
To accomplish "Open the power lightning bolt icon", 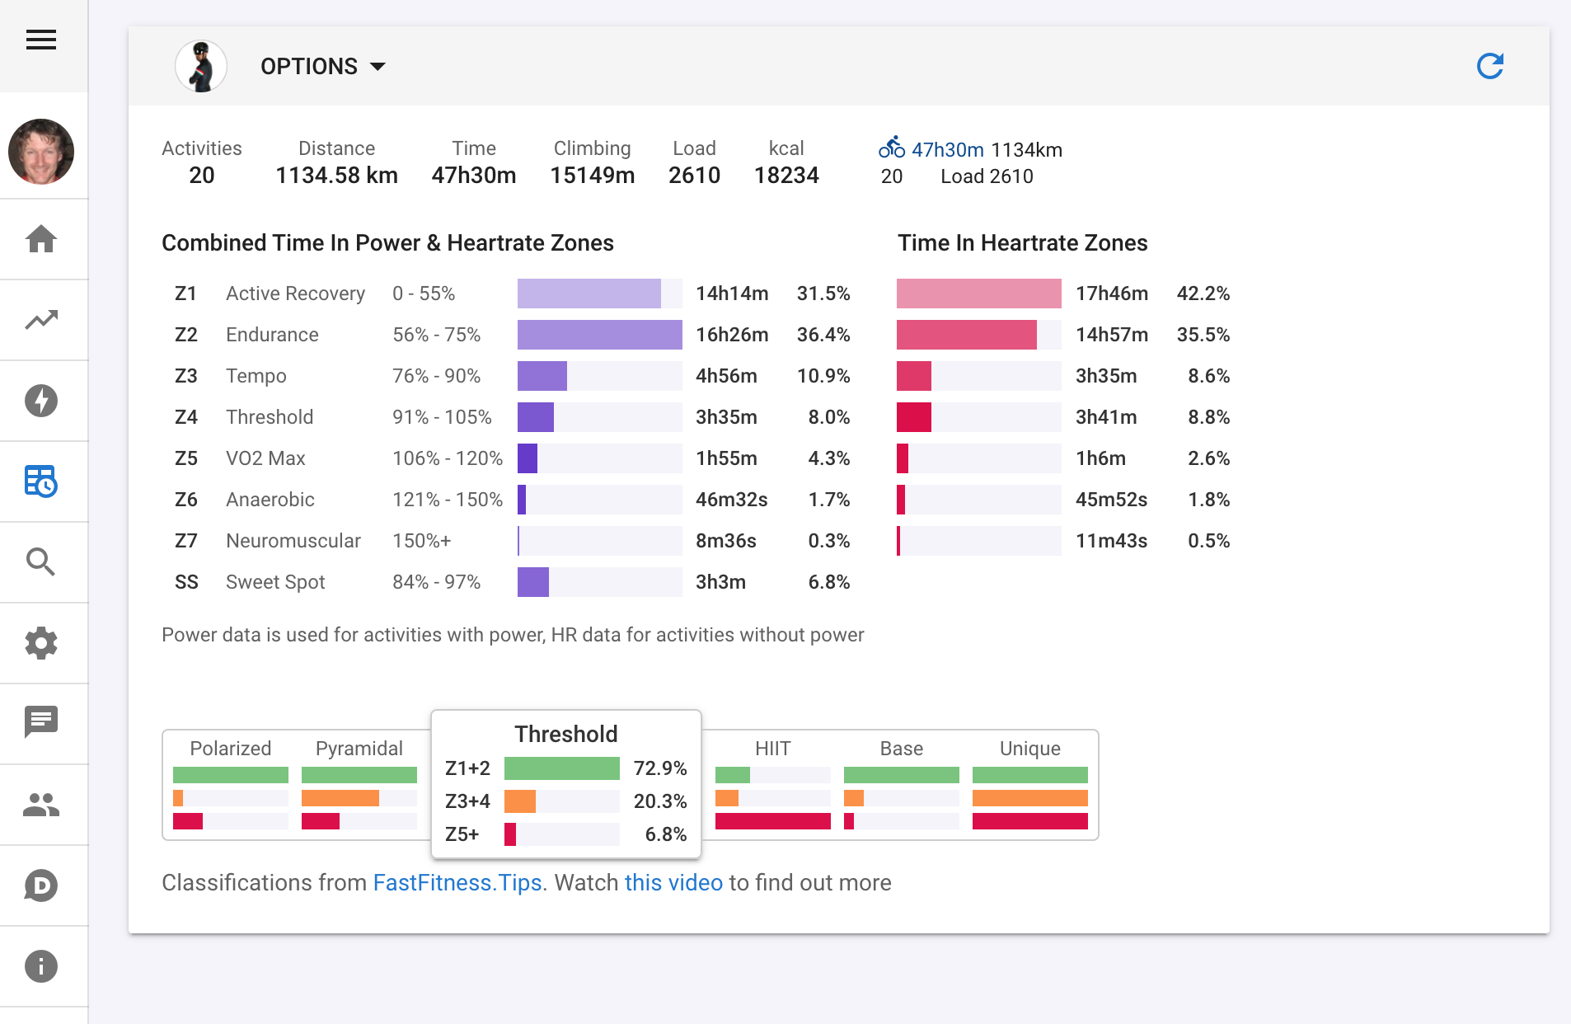I will 41,401.
